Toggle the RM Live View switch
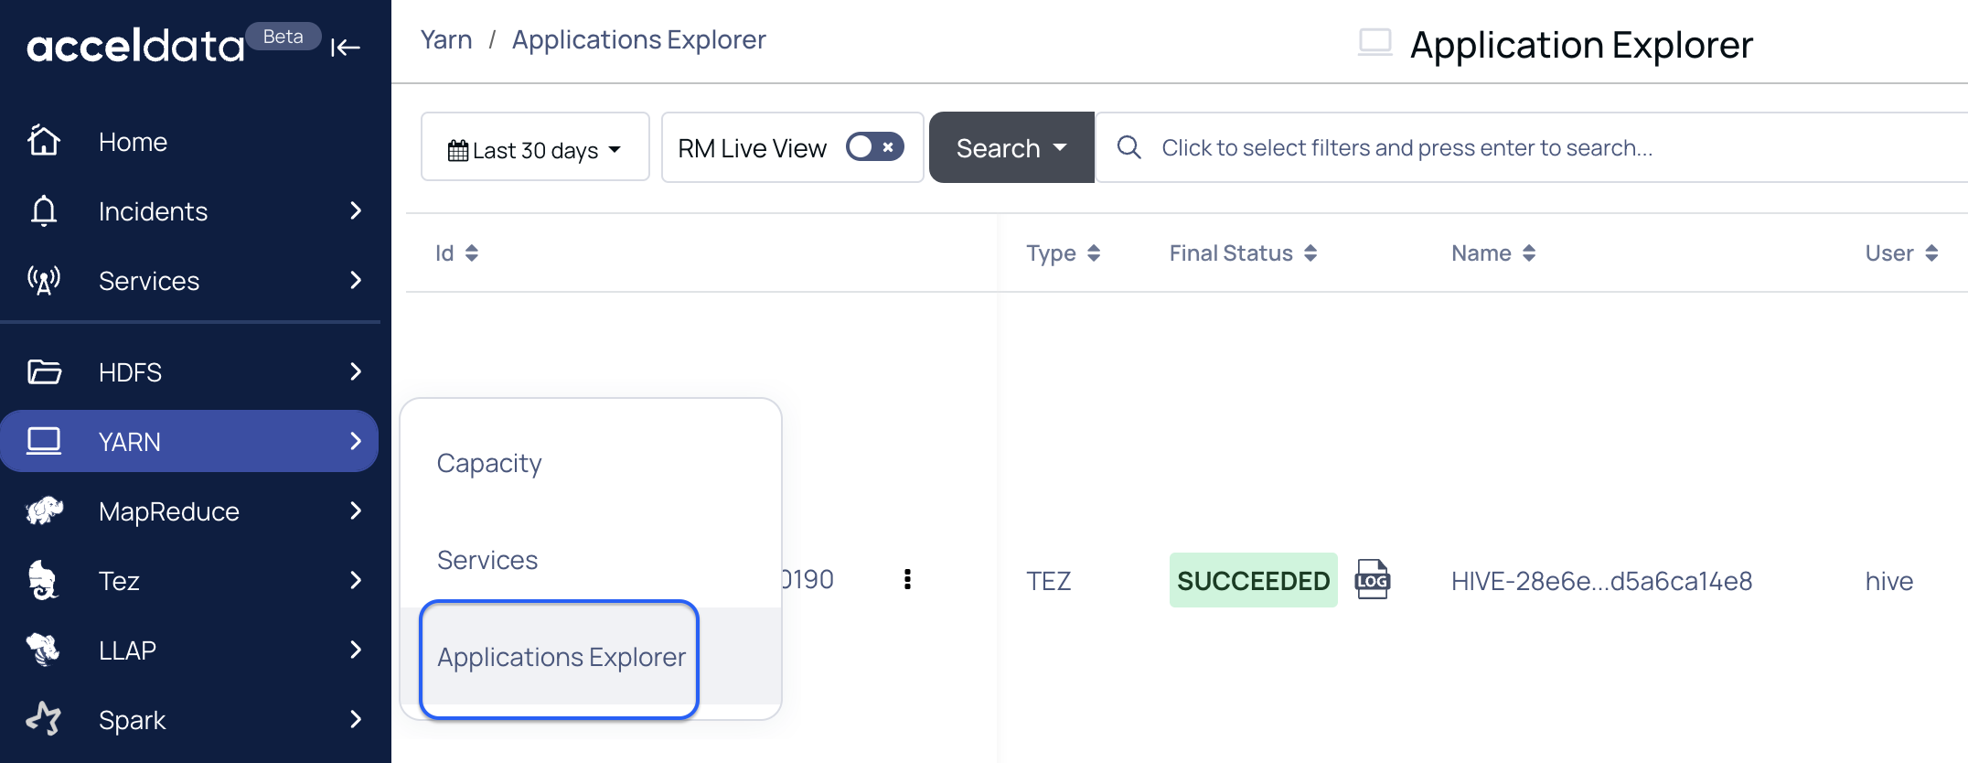1968x763 pixels. [x=874, y=147]
